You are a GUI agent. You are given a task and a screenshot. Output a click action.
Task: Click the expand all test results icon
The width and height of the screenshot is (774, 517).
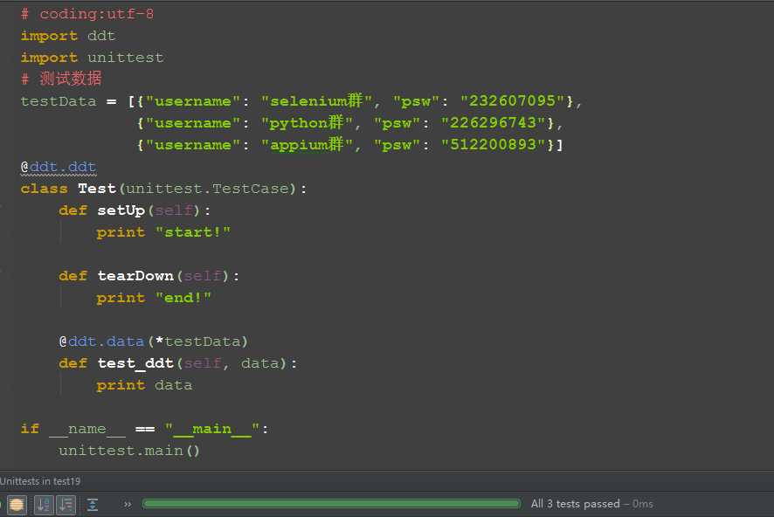pyautogui.click(x=93, y=504)
